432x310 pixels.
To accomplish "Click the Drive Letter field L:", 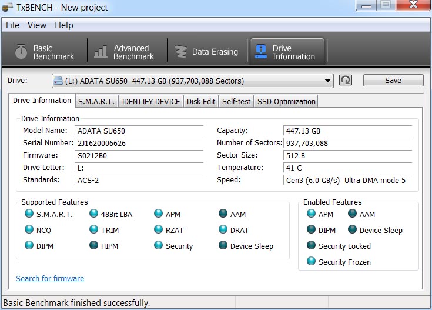I will click(x=139, y=168).
